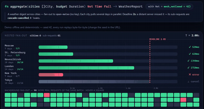Click the 'sub-requests: 61' counter
Image resolution: width=204 pixels, height=109 pixels.
[x=52, y=36]
